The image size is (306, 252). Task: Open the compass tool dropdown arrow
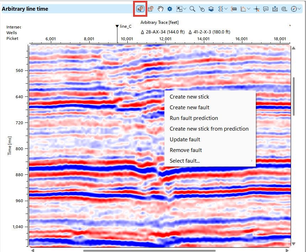299,9
